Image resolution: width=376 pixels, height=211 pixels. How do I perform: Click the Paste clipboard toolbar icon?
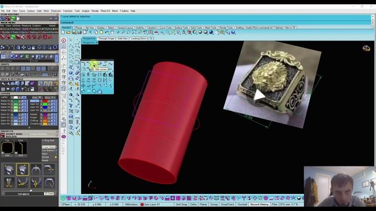(102, 32)
